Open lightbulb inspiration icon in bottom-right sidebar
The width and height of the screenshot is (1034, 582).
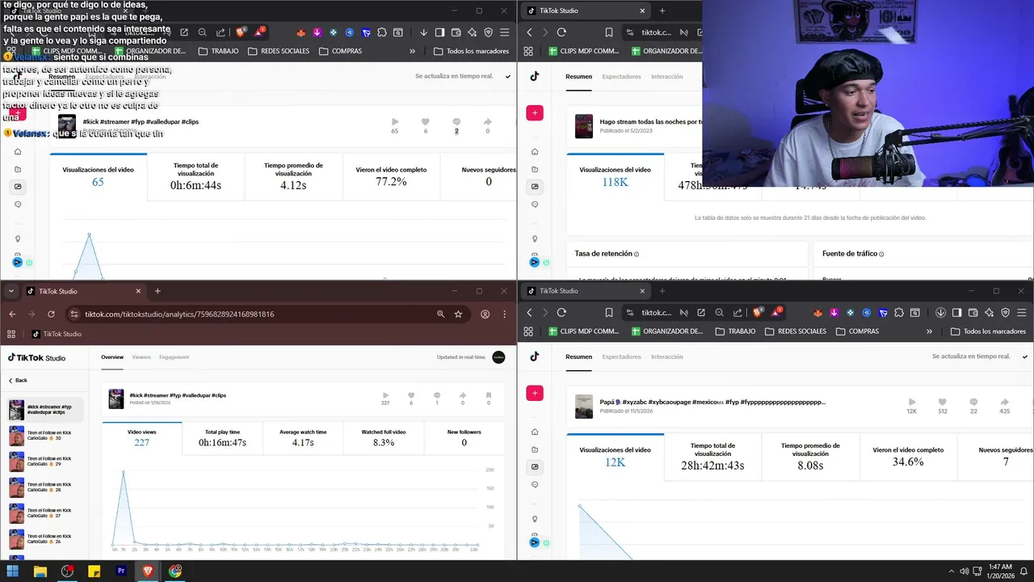pos(534,519)
